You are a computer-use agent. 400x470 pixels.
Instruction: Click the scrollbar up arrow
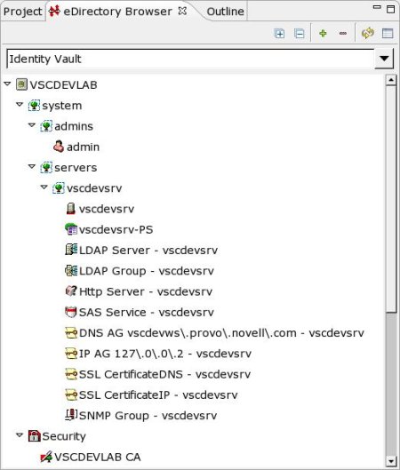point(391,80)
